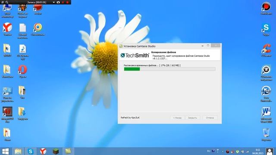Select the Free YouTube Download shortcut
The image size is (276, 155).
tap(266, 94)
